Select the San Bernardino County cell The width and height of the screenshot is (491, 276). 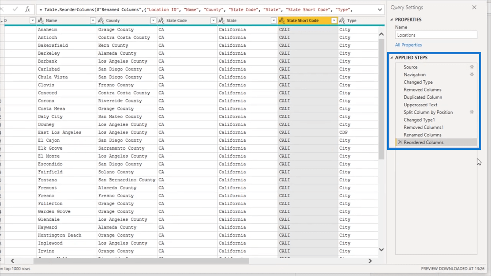click(127, 180)
